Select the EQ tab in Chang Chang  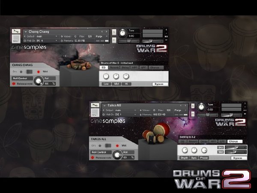tap(104, 67)
